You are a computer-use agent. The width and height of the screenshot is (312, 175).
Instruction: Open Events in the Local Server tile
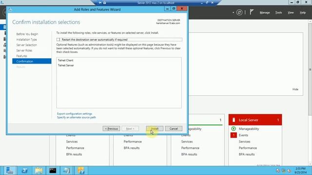tap(243, 135)
